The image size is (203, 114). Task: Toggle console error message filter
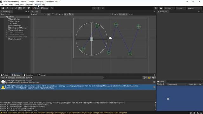point(154,78)
